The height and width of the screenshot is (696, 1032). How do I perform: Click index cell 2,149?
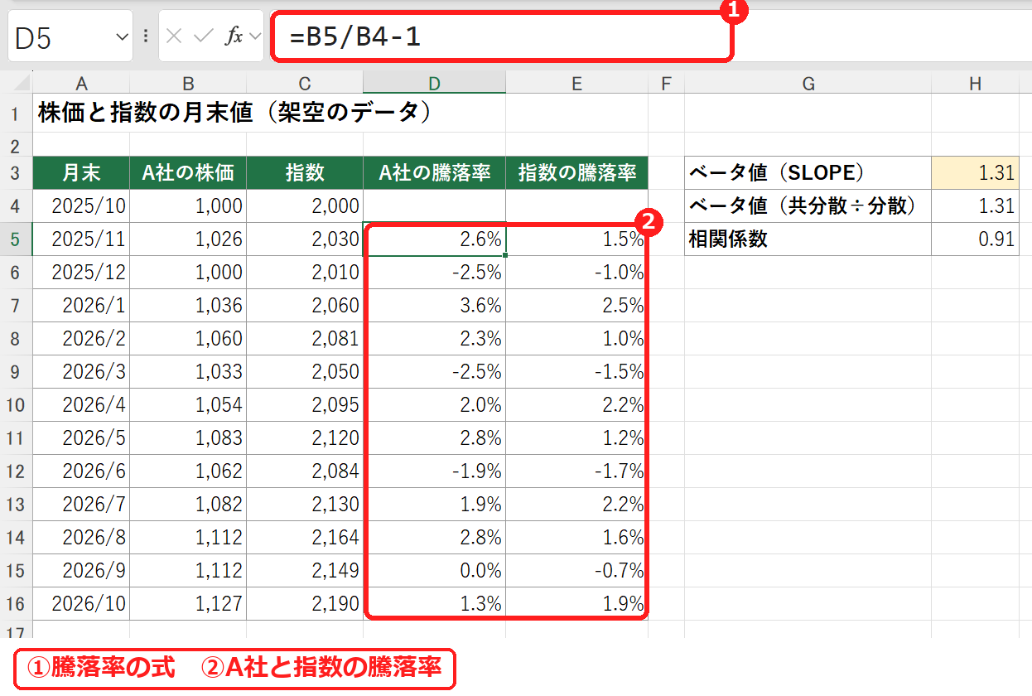click(x=305, y=571)
